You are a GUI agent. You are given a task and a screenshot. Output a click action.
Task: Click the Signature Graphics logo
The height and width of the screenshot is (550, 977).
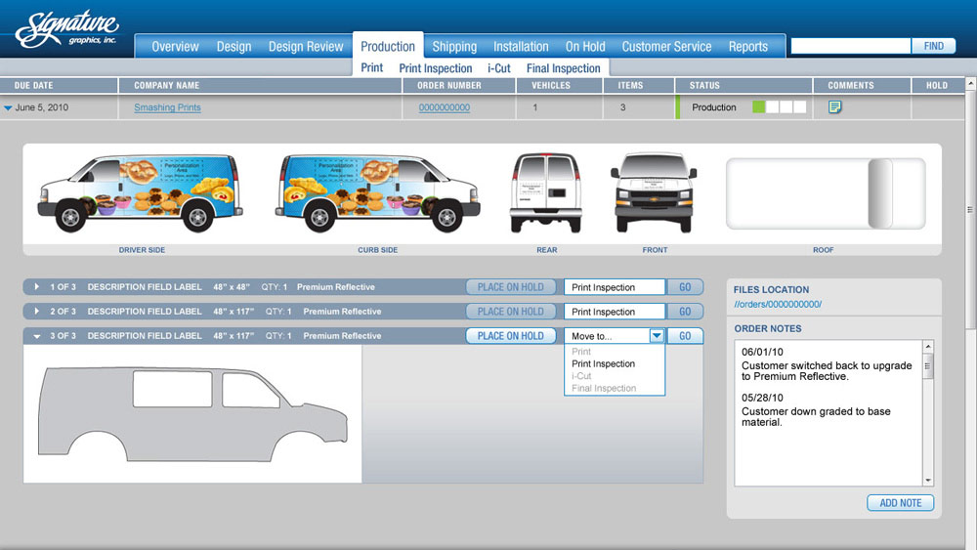(66, 29)
